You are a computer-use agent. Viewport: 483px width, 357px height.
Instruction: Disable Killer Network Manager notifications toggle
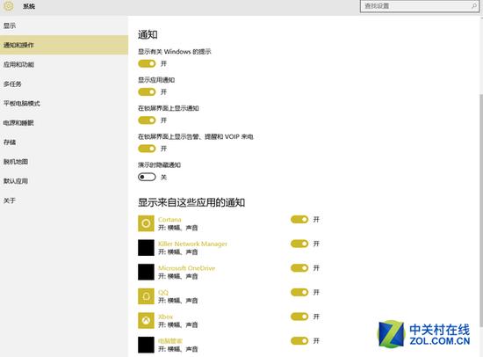click(299, 244)
